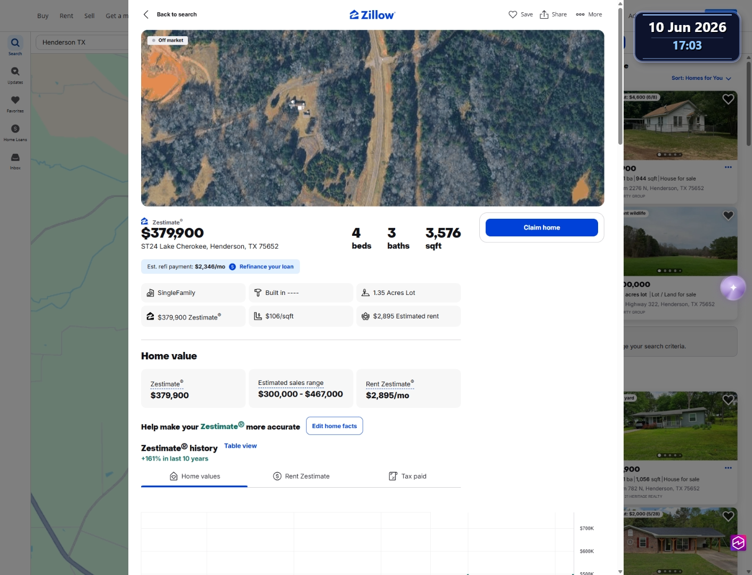Click the SingleFamily home type chip
The width and height of the screenshot is (752, 575).
click(193, 293)
